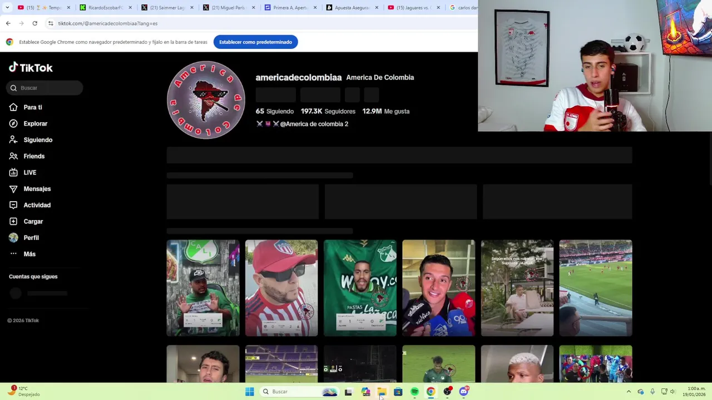712x400 pixels.
Task: Open interview video with multiple microphones
Action: [x=438, y=288]
